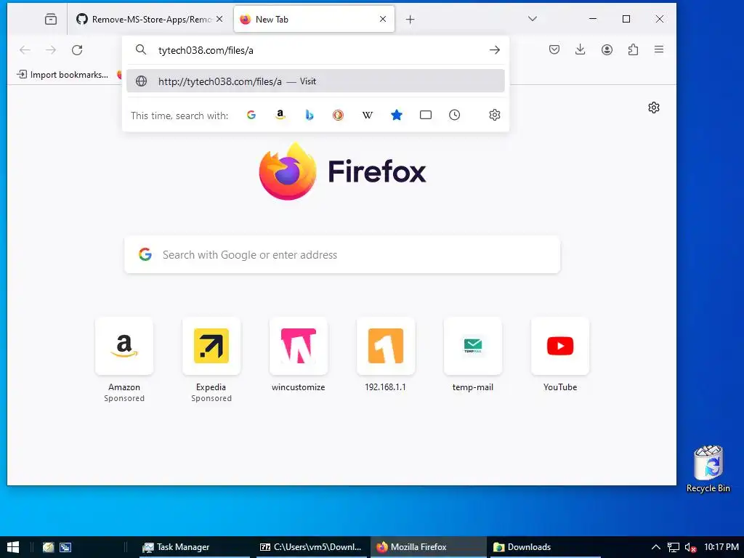Open the Downloads toolbar panel

click(x=580, y=49)
